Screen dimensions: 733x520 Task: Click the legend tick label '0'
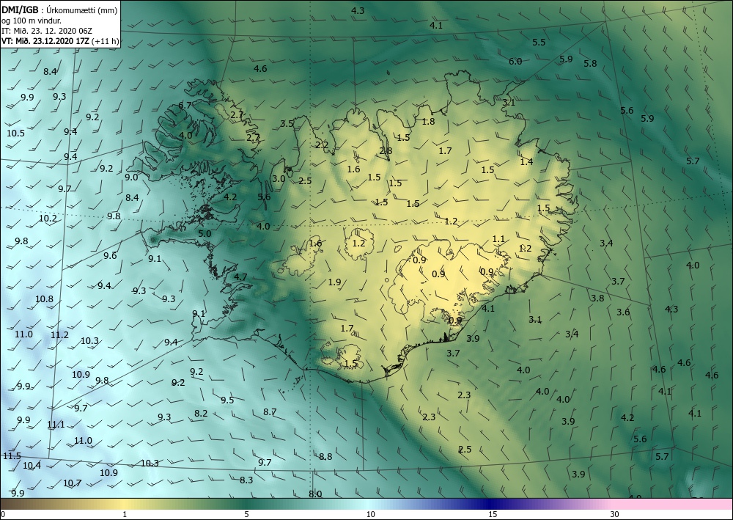click(x=3, y=514)
